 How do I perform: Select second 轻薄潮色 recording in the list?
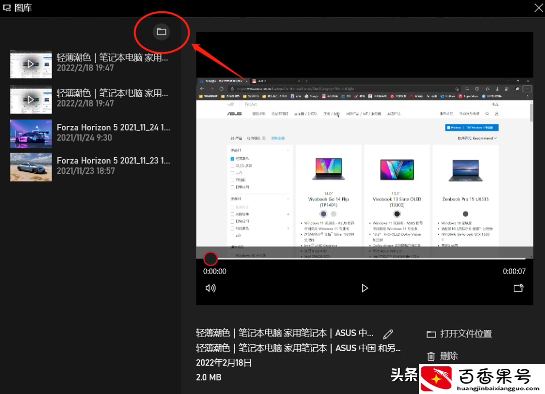90,99
